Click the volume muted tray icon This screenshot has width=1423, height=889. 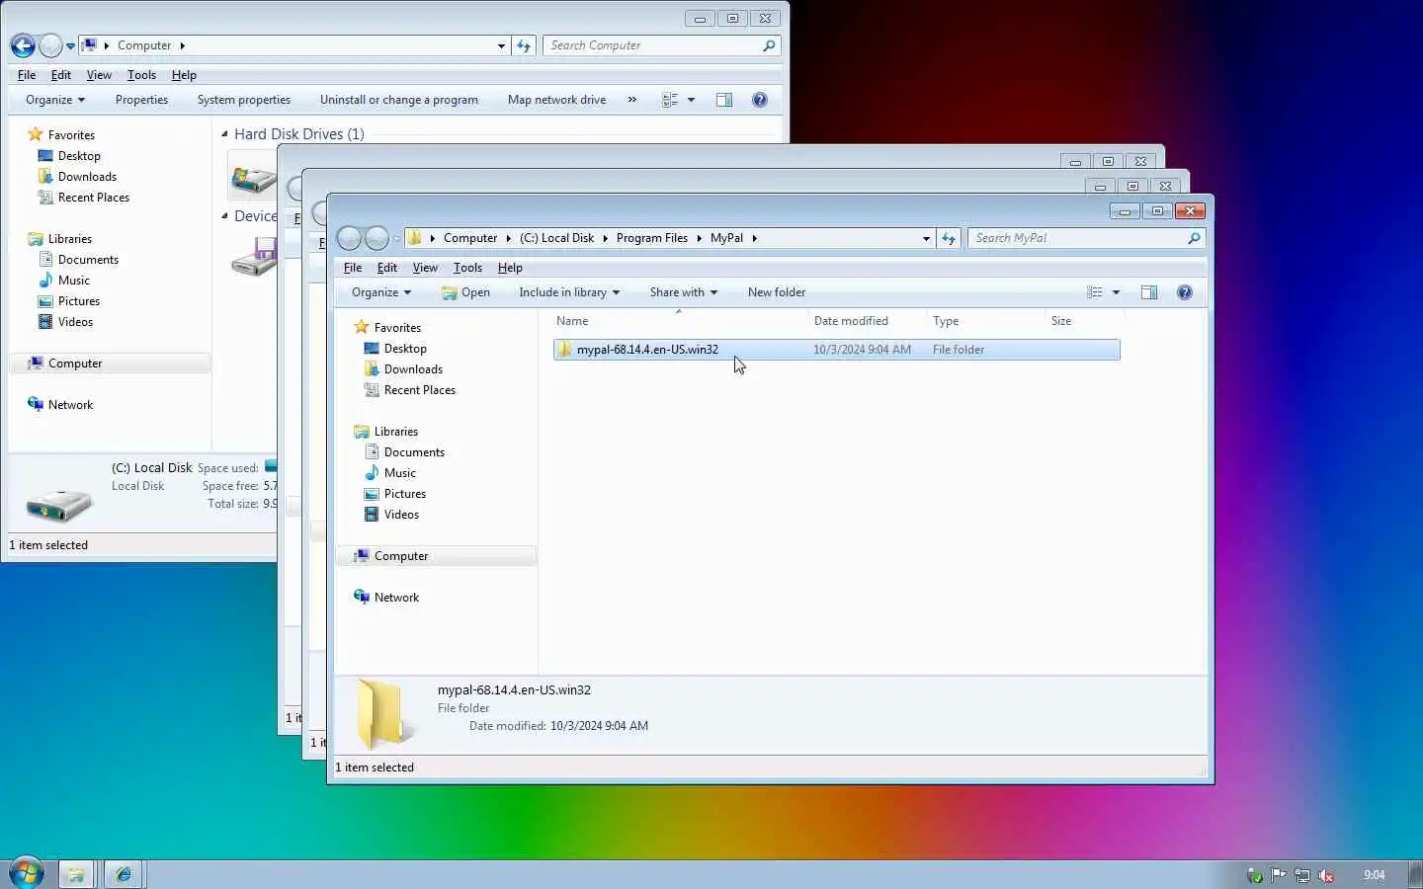1326,875
